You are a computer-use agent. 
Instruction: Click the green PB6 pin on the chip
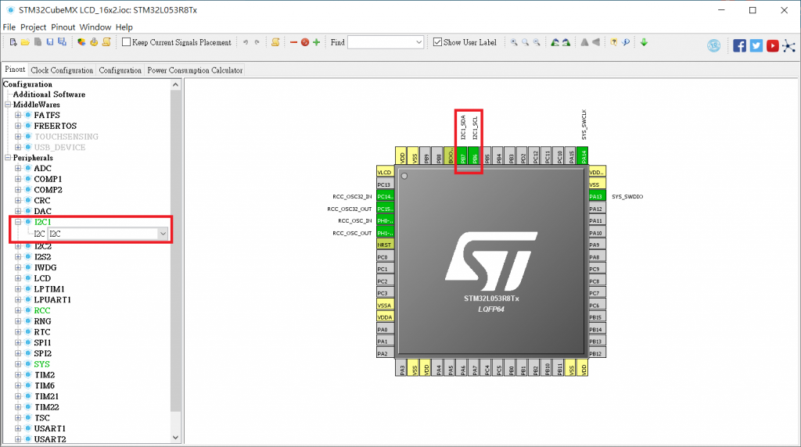pos(475,156)
